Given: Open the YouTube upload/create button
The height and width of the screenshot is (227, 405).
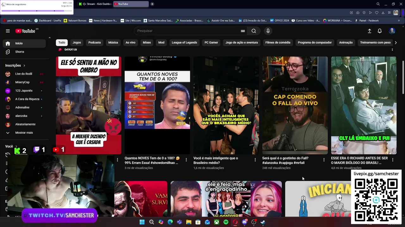Looking at the screenshot, I should [369, 31].
